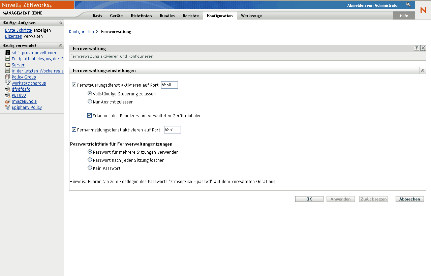Click the Dell icon beside PE1850
Viewport: 431px width, 276px height.
(x=8, y=95)
